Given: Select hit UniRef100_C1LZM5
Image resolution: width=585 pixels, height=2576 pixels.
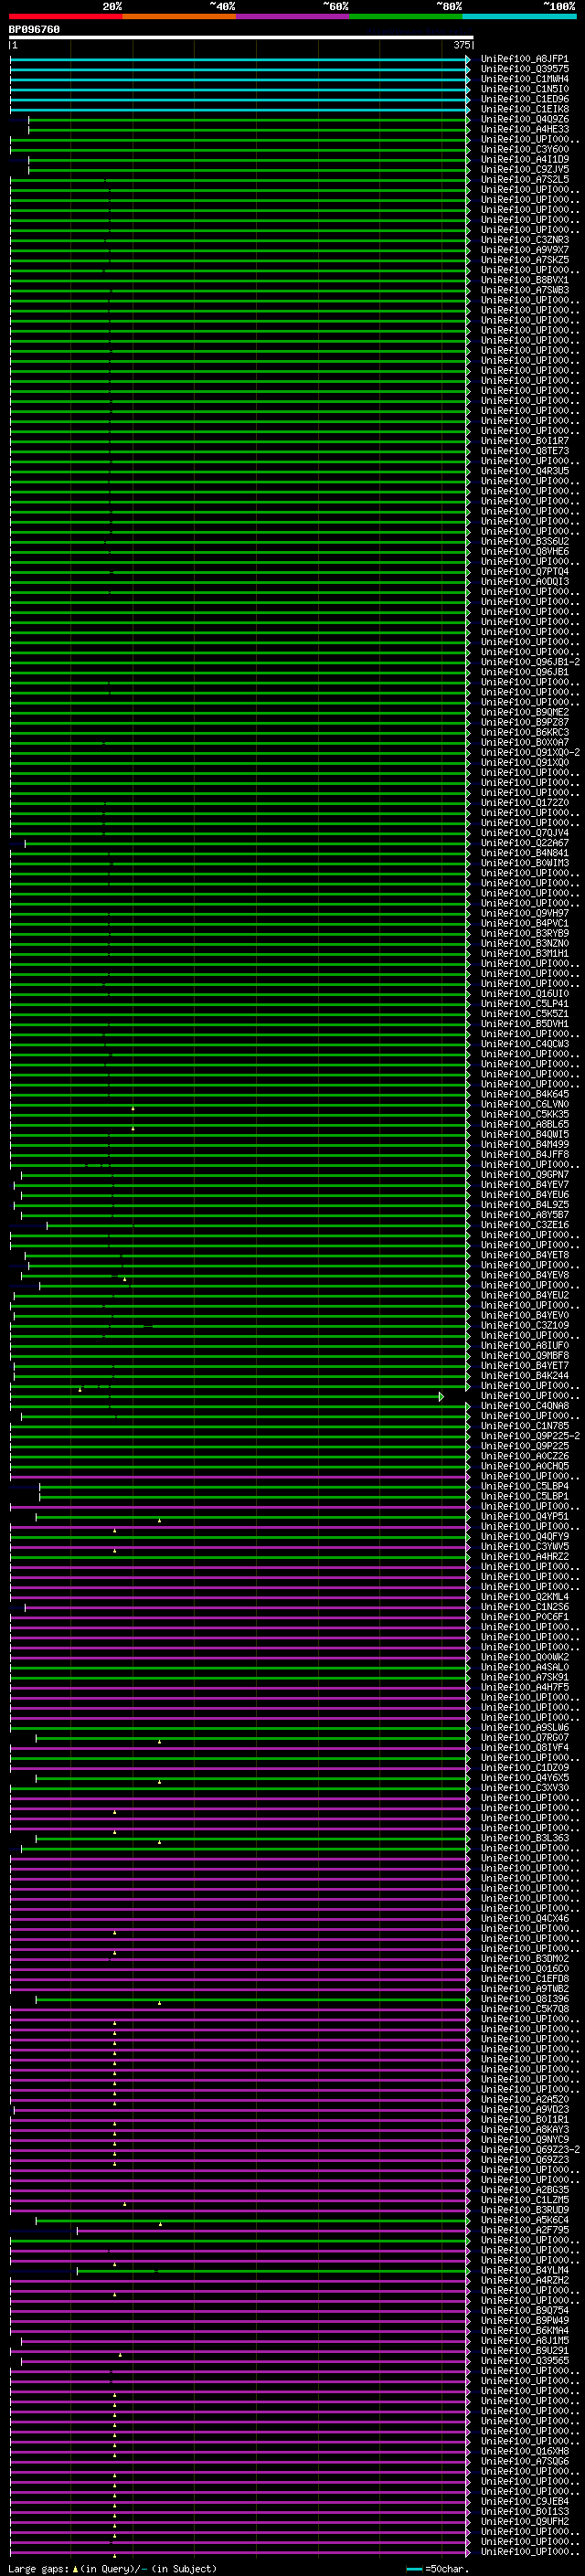Looking at the screenshot, I should [525, 2199].
